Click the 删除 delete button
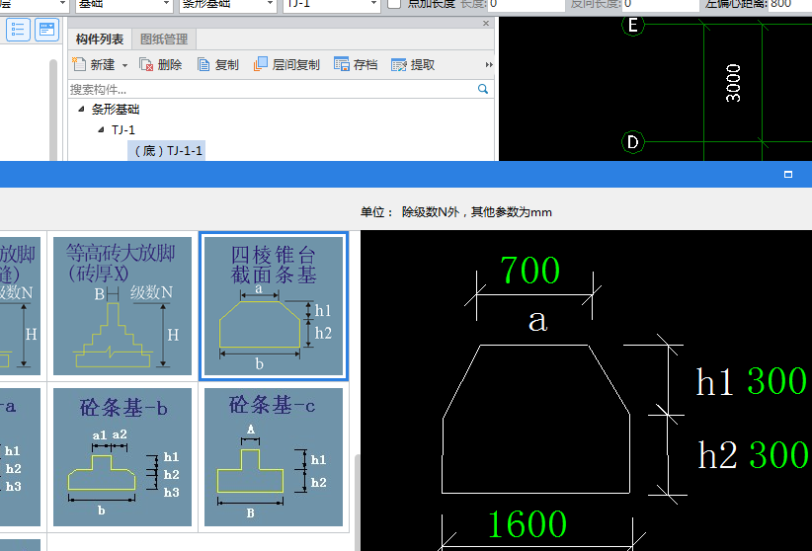Screen dimensions: 812x551 tap(161, 65)
